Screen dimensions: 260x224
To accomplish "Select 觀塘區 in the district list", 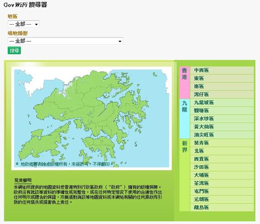I will pyautogui.click(x=222, y=111).
